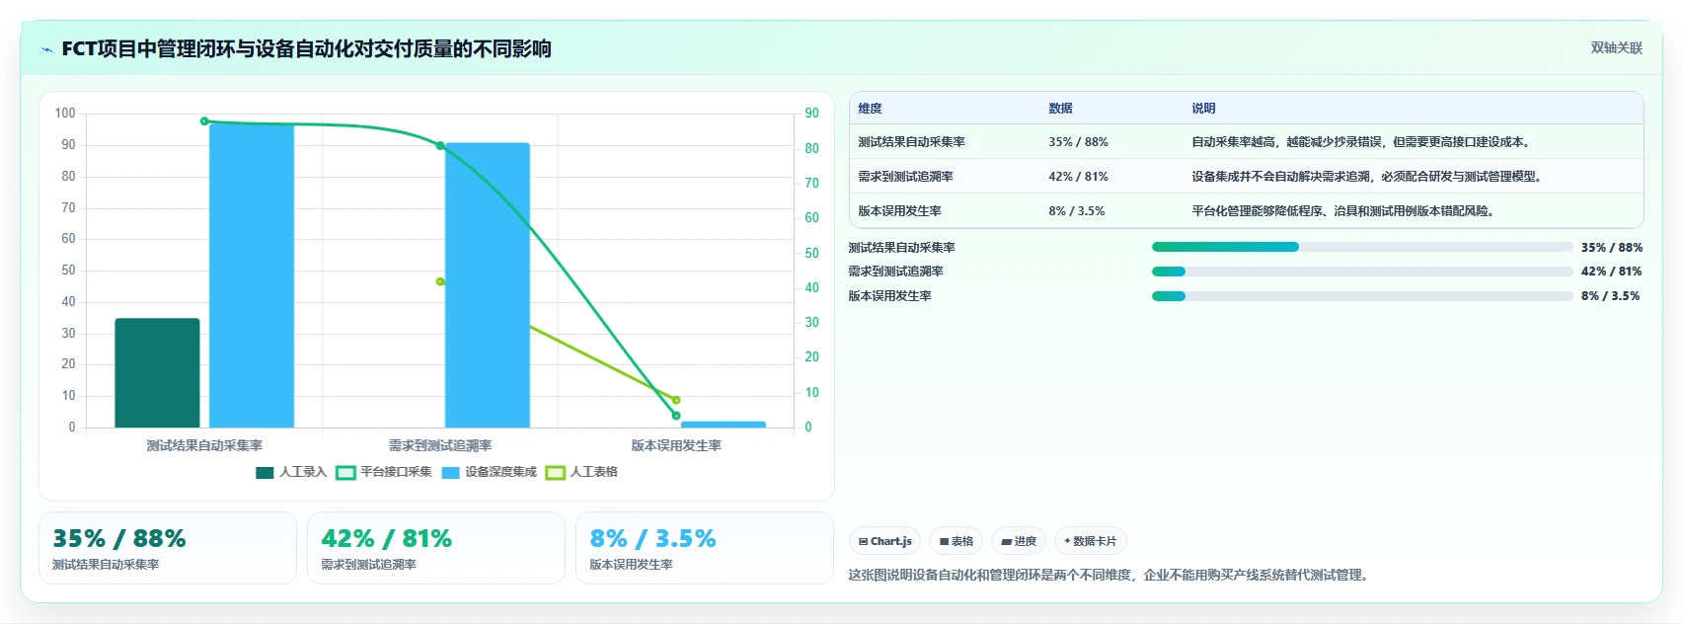Click the 需求到测试追溯率 progress list label
This screenshot has width=1683, height=624.
click(x=896, y=272)
